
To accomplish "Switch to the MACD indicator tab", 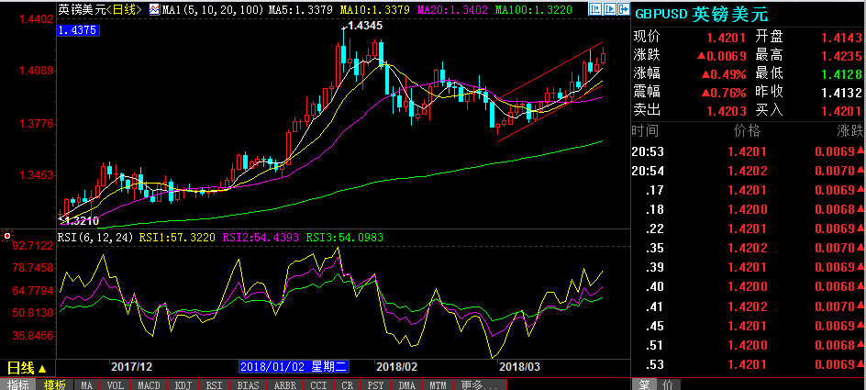I will (x=146, y=384).
